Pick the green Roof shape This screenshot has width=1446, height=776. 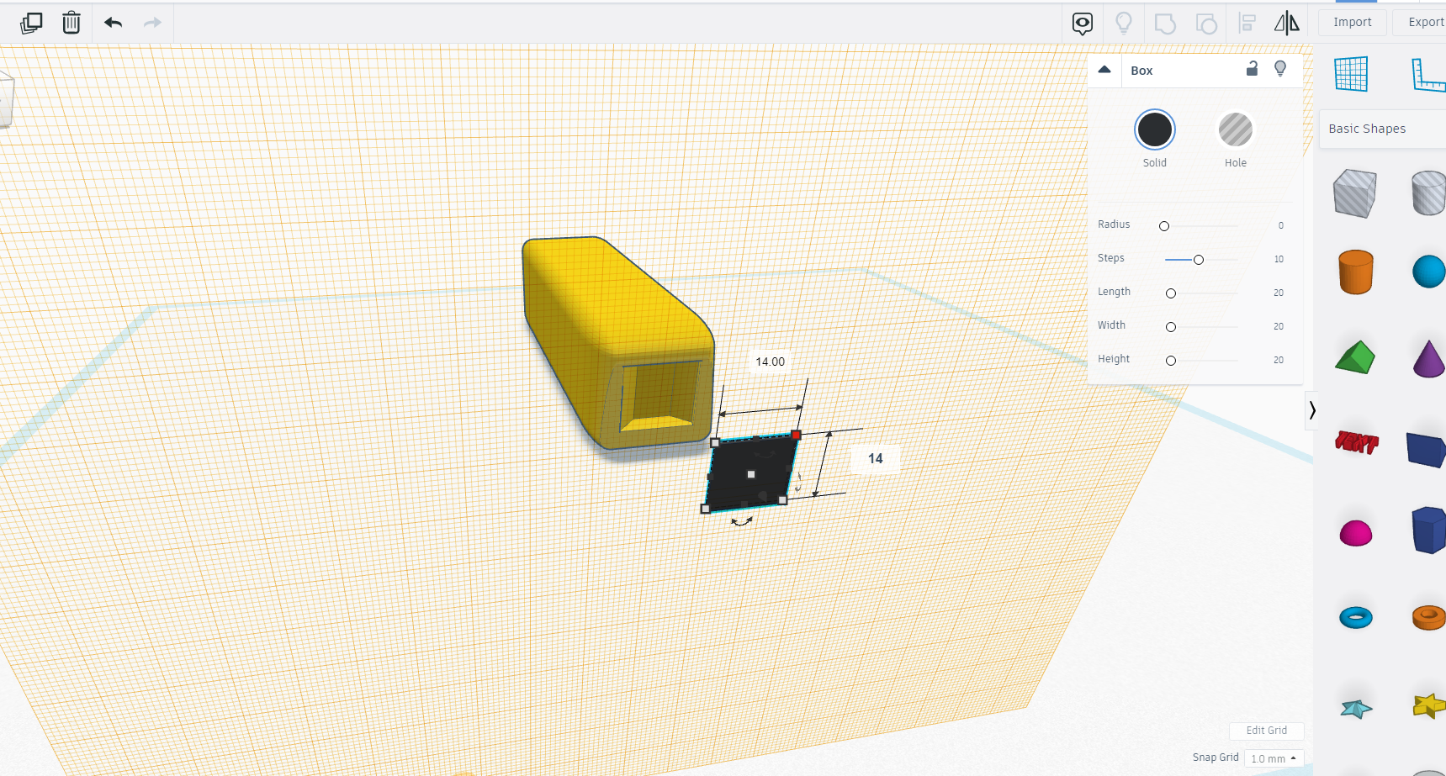click(x=1354, y=356)
